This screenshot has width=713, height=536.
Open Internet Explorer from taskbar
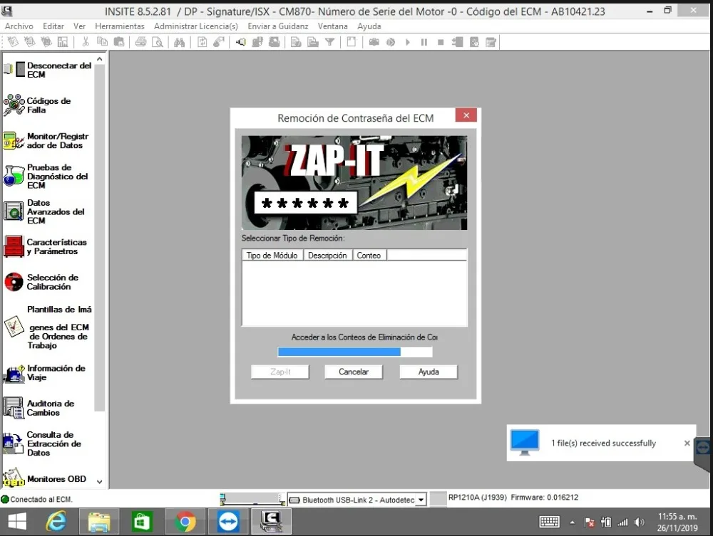pos(56,522)
